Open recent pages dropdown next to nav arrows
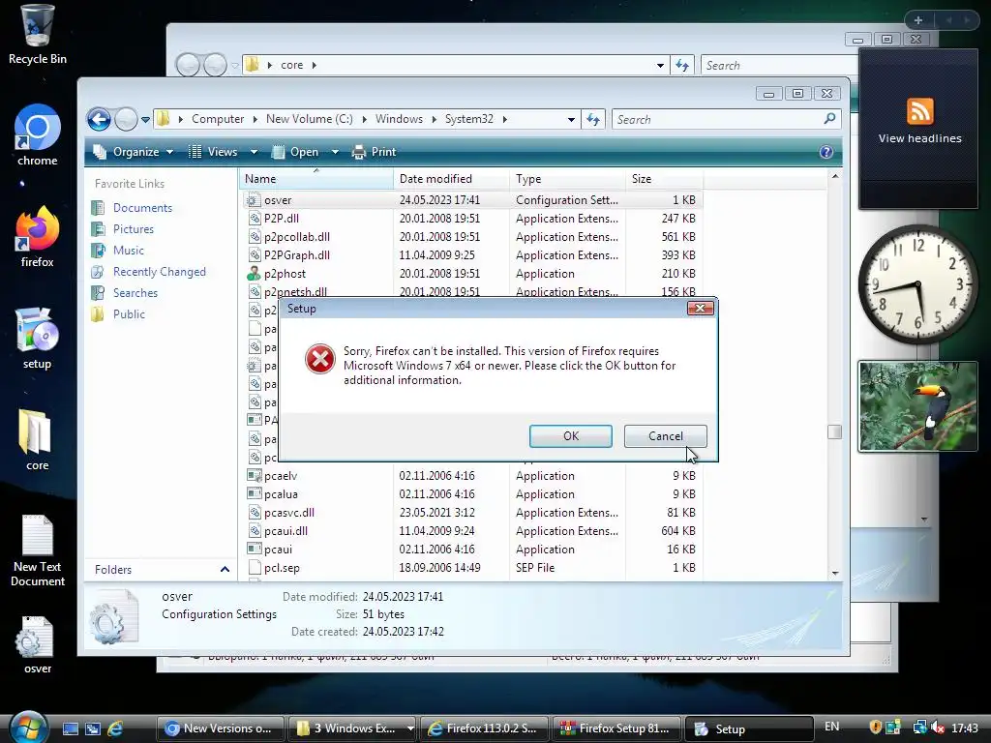 click(145, 119)
